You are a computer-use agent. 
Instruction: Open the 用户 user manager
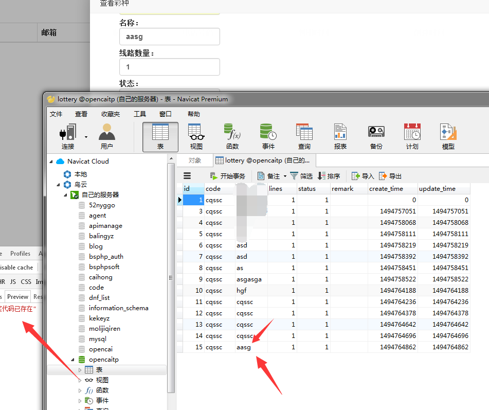[107, 136]
